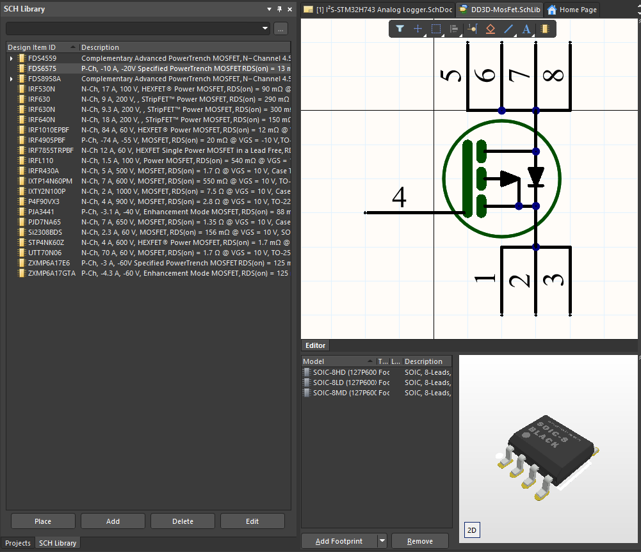Select the SOIC-8LD footprint model icon

click(307, 382)
